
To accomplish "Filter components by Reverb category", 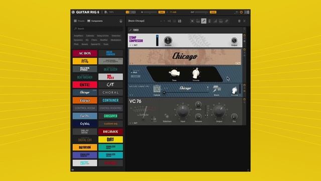I will (85, 44).
